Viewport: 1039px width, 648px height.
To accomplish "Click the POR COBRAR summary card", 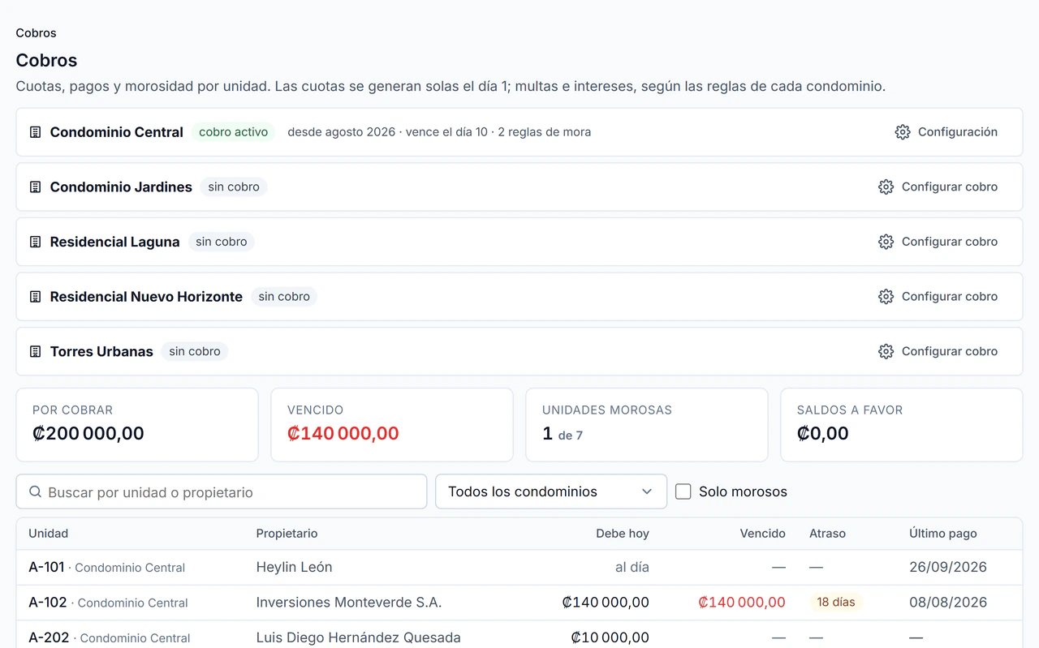I will click(x=137, y=425).
